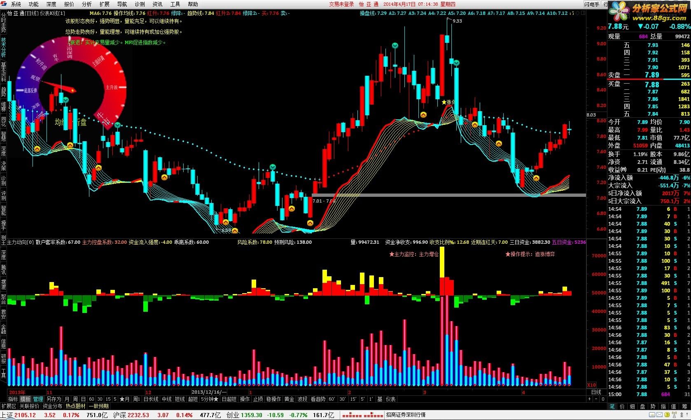Click the yellow upload arrow status icon
This screenshot has width=691, height=420.
(x=667, y=415)
